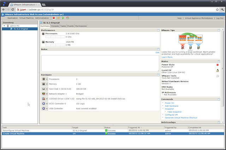Click the Power On command link
Screen dimensions: 226x150
pyautogui.click(x=169, y=103)
